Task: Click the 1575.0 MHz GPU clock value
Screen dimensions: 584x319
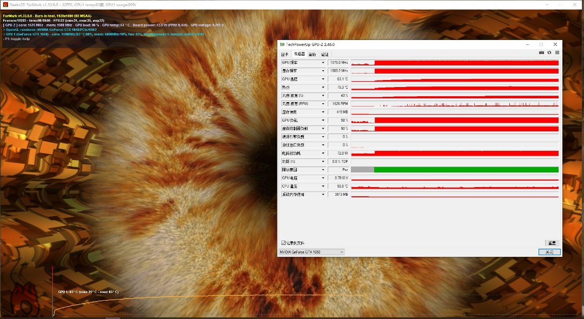Action: [x=339, y=63]
